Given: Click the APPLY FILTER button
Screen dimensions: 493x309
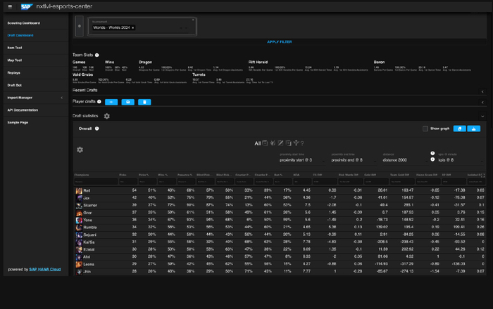Looking at the screenshot, I should point(279,41).
